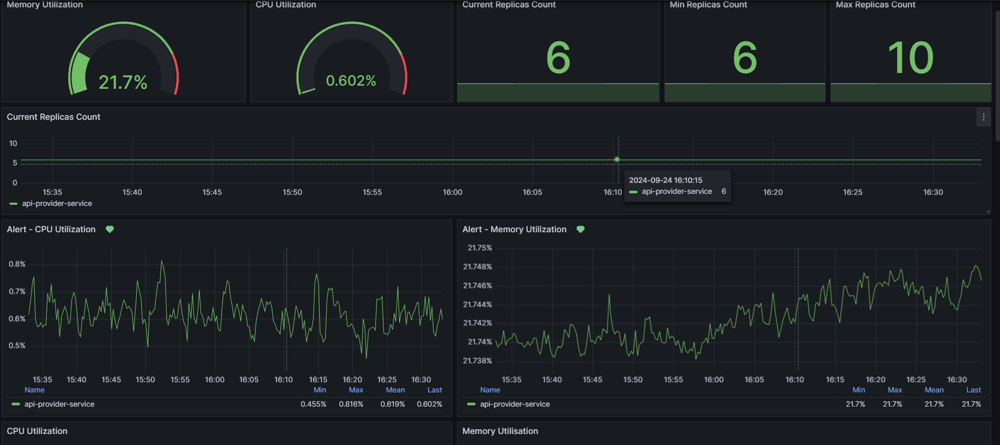This screenshot has width=1000, height=445.
Task: Toggle api-provider-service series in Memory alert legend
Action: coord(515,404)
